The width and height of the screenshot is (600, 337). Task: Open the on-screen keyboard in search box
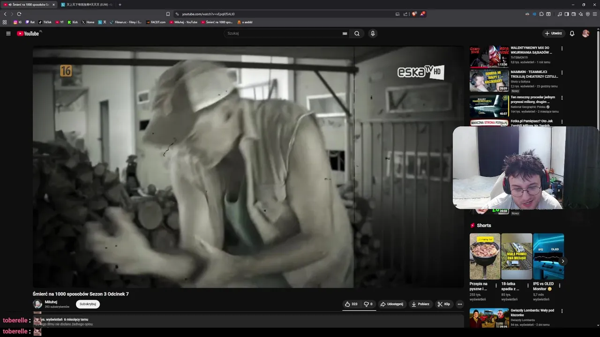coord(345,33)
